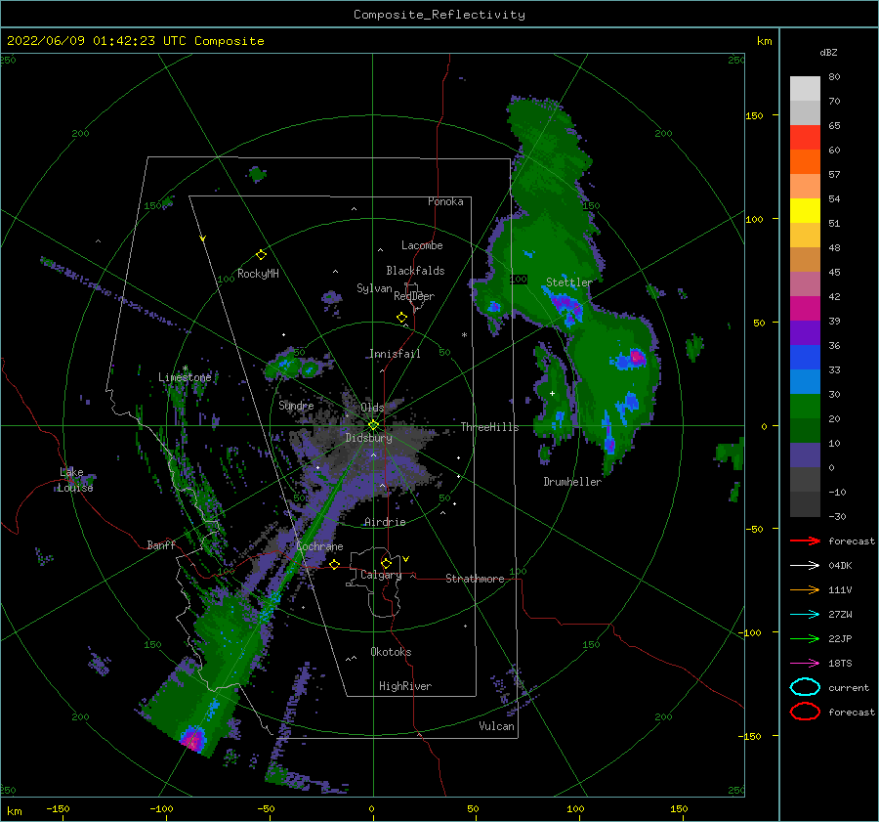Click the ThreeHills town label
Image resolution: width=879 pixels, height=822 pixels.
pos(489,427)
